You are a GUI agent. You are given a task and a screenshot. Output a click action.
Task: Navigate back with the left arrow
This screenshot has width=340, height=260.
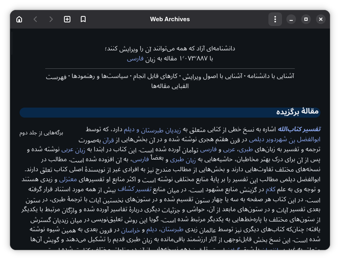coord(35,19)
